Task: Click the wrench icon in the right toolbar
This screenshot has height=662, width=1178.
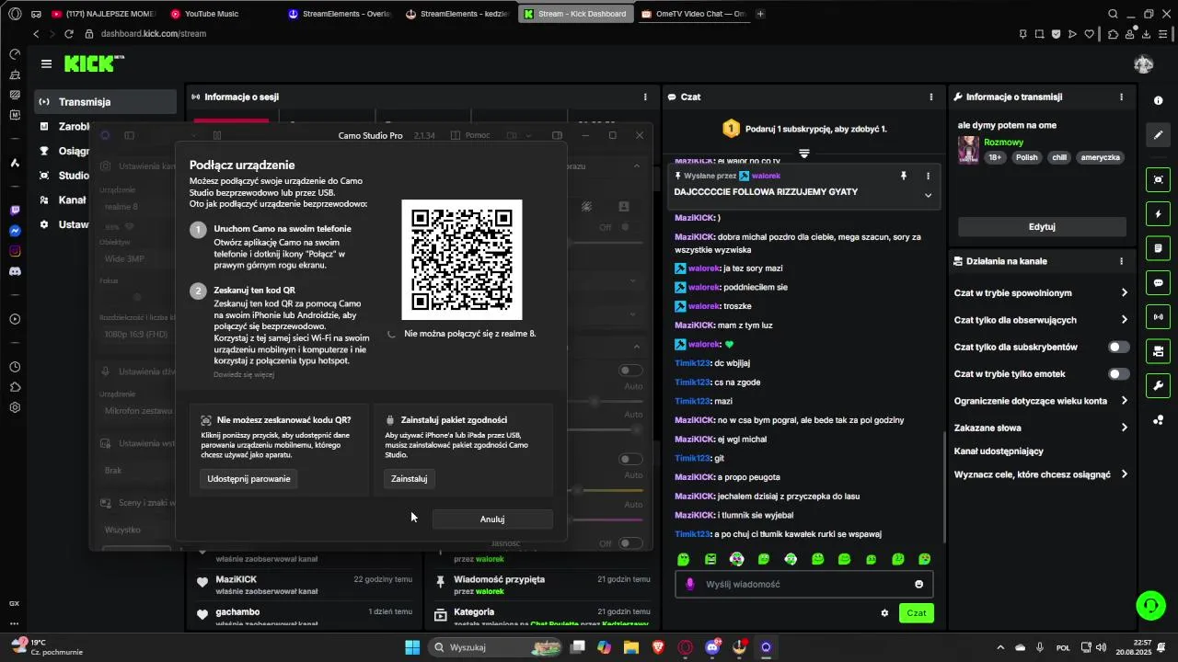Action: click(1158, 385)
